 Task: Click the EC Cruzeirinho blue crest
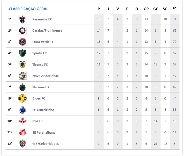pyautogui.click(x=22, y=110)
